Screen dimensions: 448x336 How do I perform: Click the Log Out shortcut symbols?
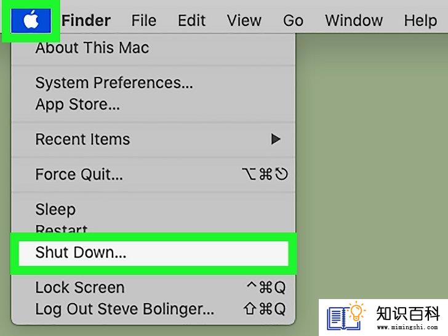(x=264, y=309)
